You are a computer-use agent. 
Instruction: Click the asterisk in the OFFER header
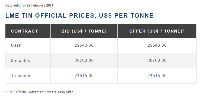tap(184, 30)
